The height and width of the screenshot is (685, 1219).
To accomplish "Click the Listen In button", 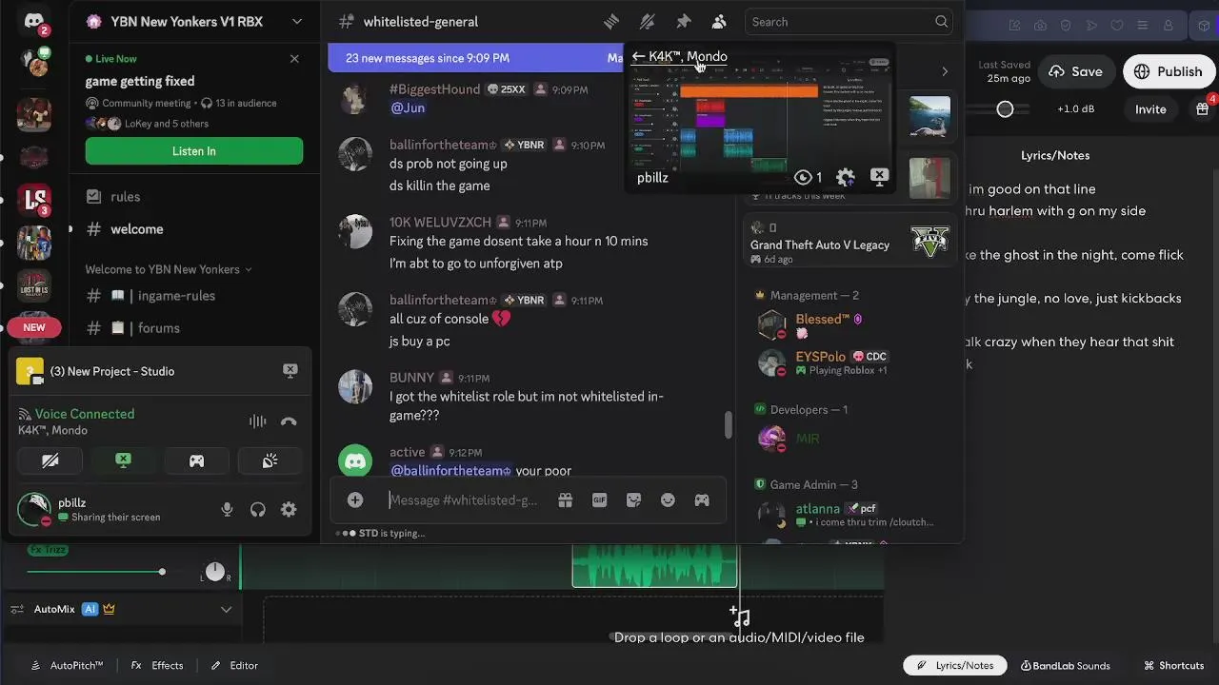I will click(194, 151).
